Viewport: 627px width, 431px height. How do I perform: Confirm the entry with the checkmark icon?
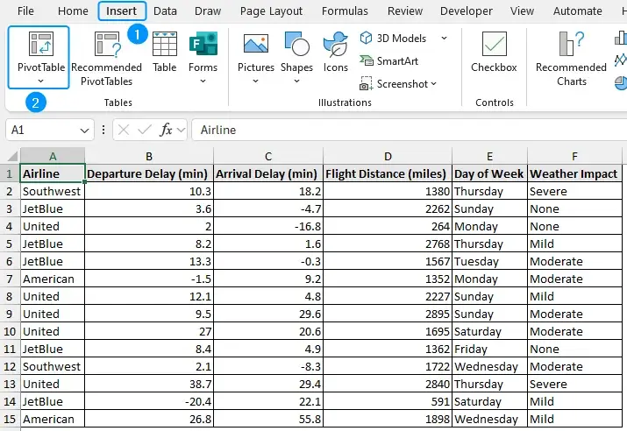[145, 130]
